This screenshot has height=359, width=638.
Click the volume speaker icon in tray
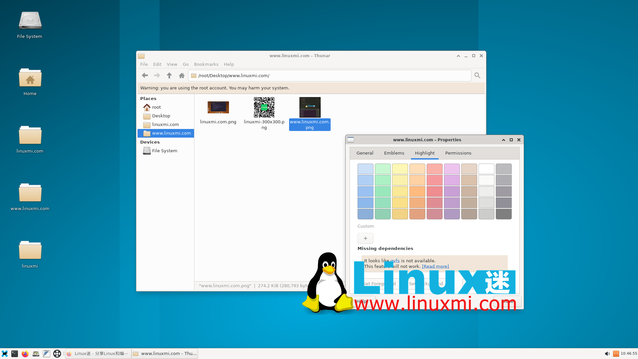pos(607,354)
